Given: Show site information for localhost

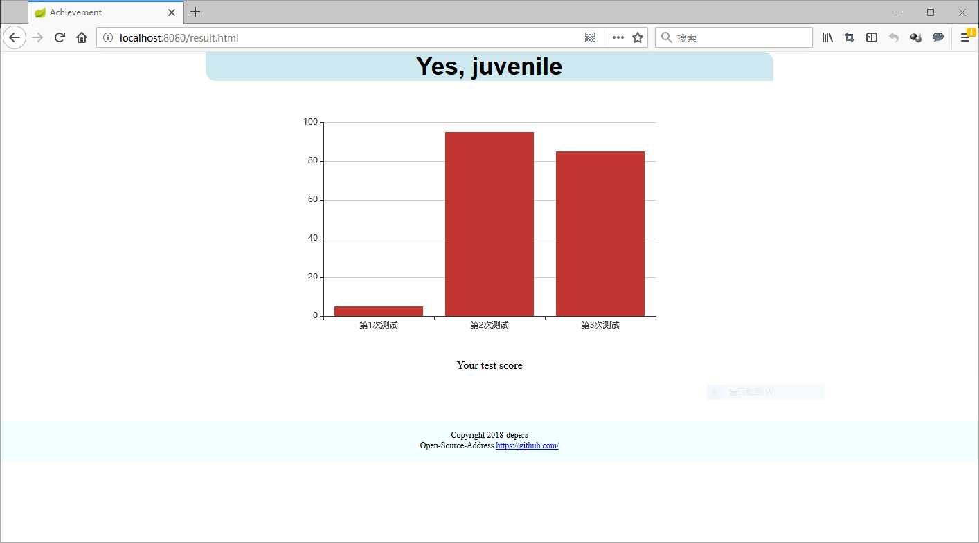Looking at the screenshot, I should click(x=108, y=37).
